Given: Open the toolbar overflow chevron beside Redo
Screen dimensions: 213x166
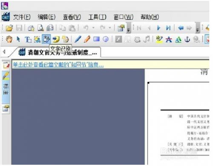Looking at the screenshot, I should pyautogui.click(x=129, y=28).
